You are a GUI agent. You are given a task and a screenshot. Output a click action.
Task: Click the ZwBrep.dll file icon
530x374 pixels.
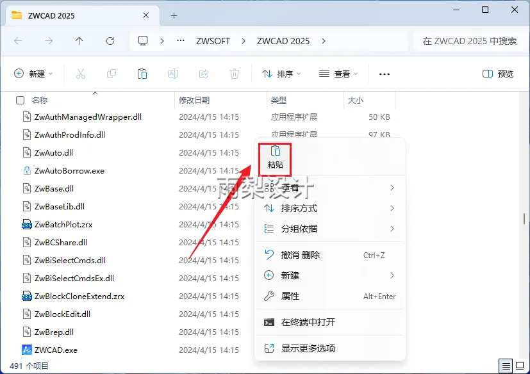tap(27, 332)
